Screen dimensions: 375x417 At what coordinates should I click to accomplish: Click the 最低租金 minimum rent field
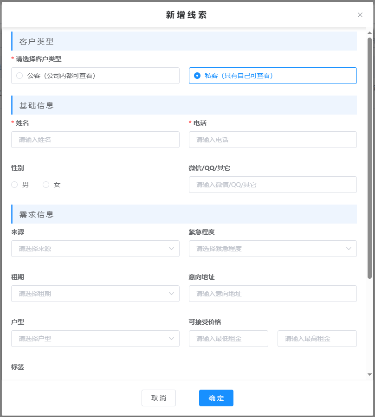coord(228,339)
